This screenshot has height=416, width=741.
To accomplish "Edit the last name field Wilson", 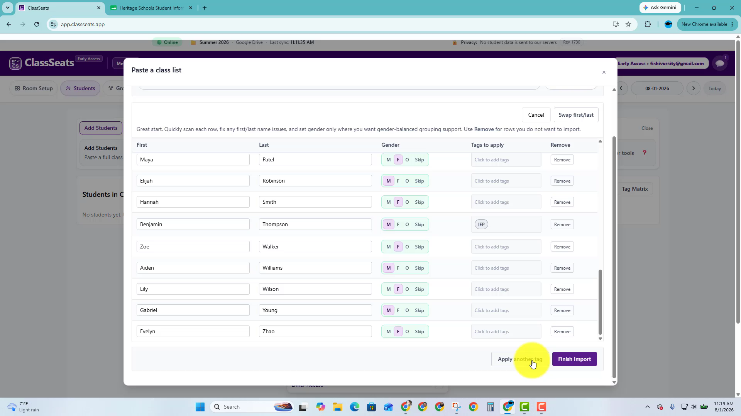I will click(x=315, y=289).
